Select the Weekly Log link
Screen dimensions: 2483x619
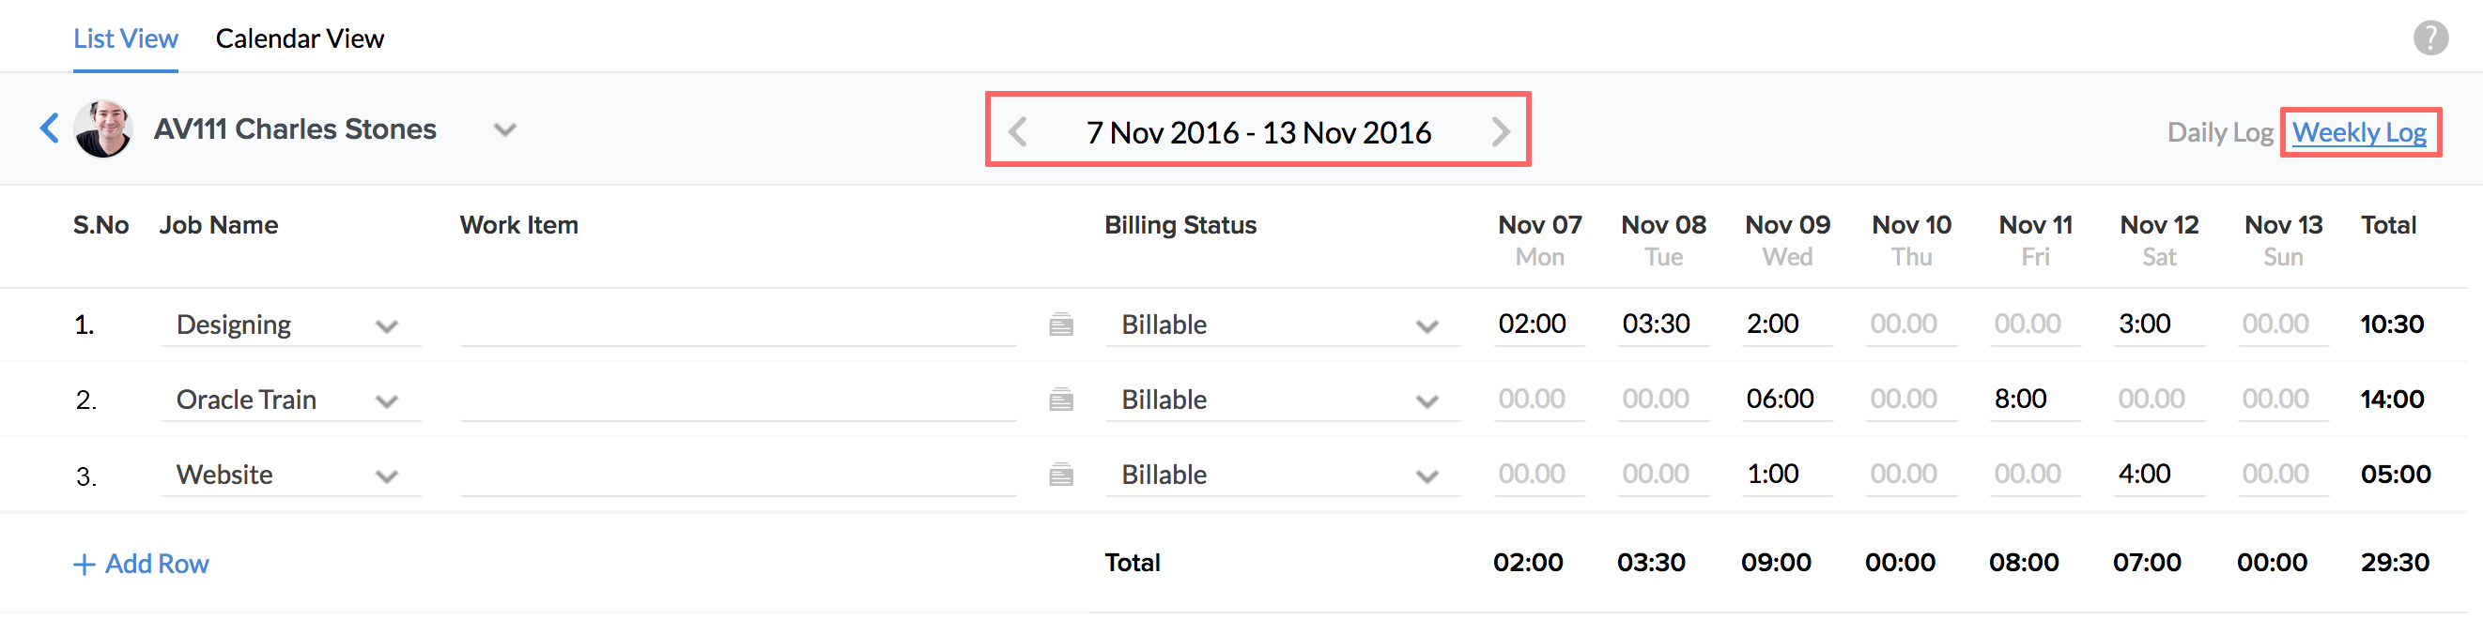point(2359,132)
